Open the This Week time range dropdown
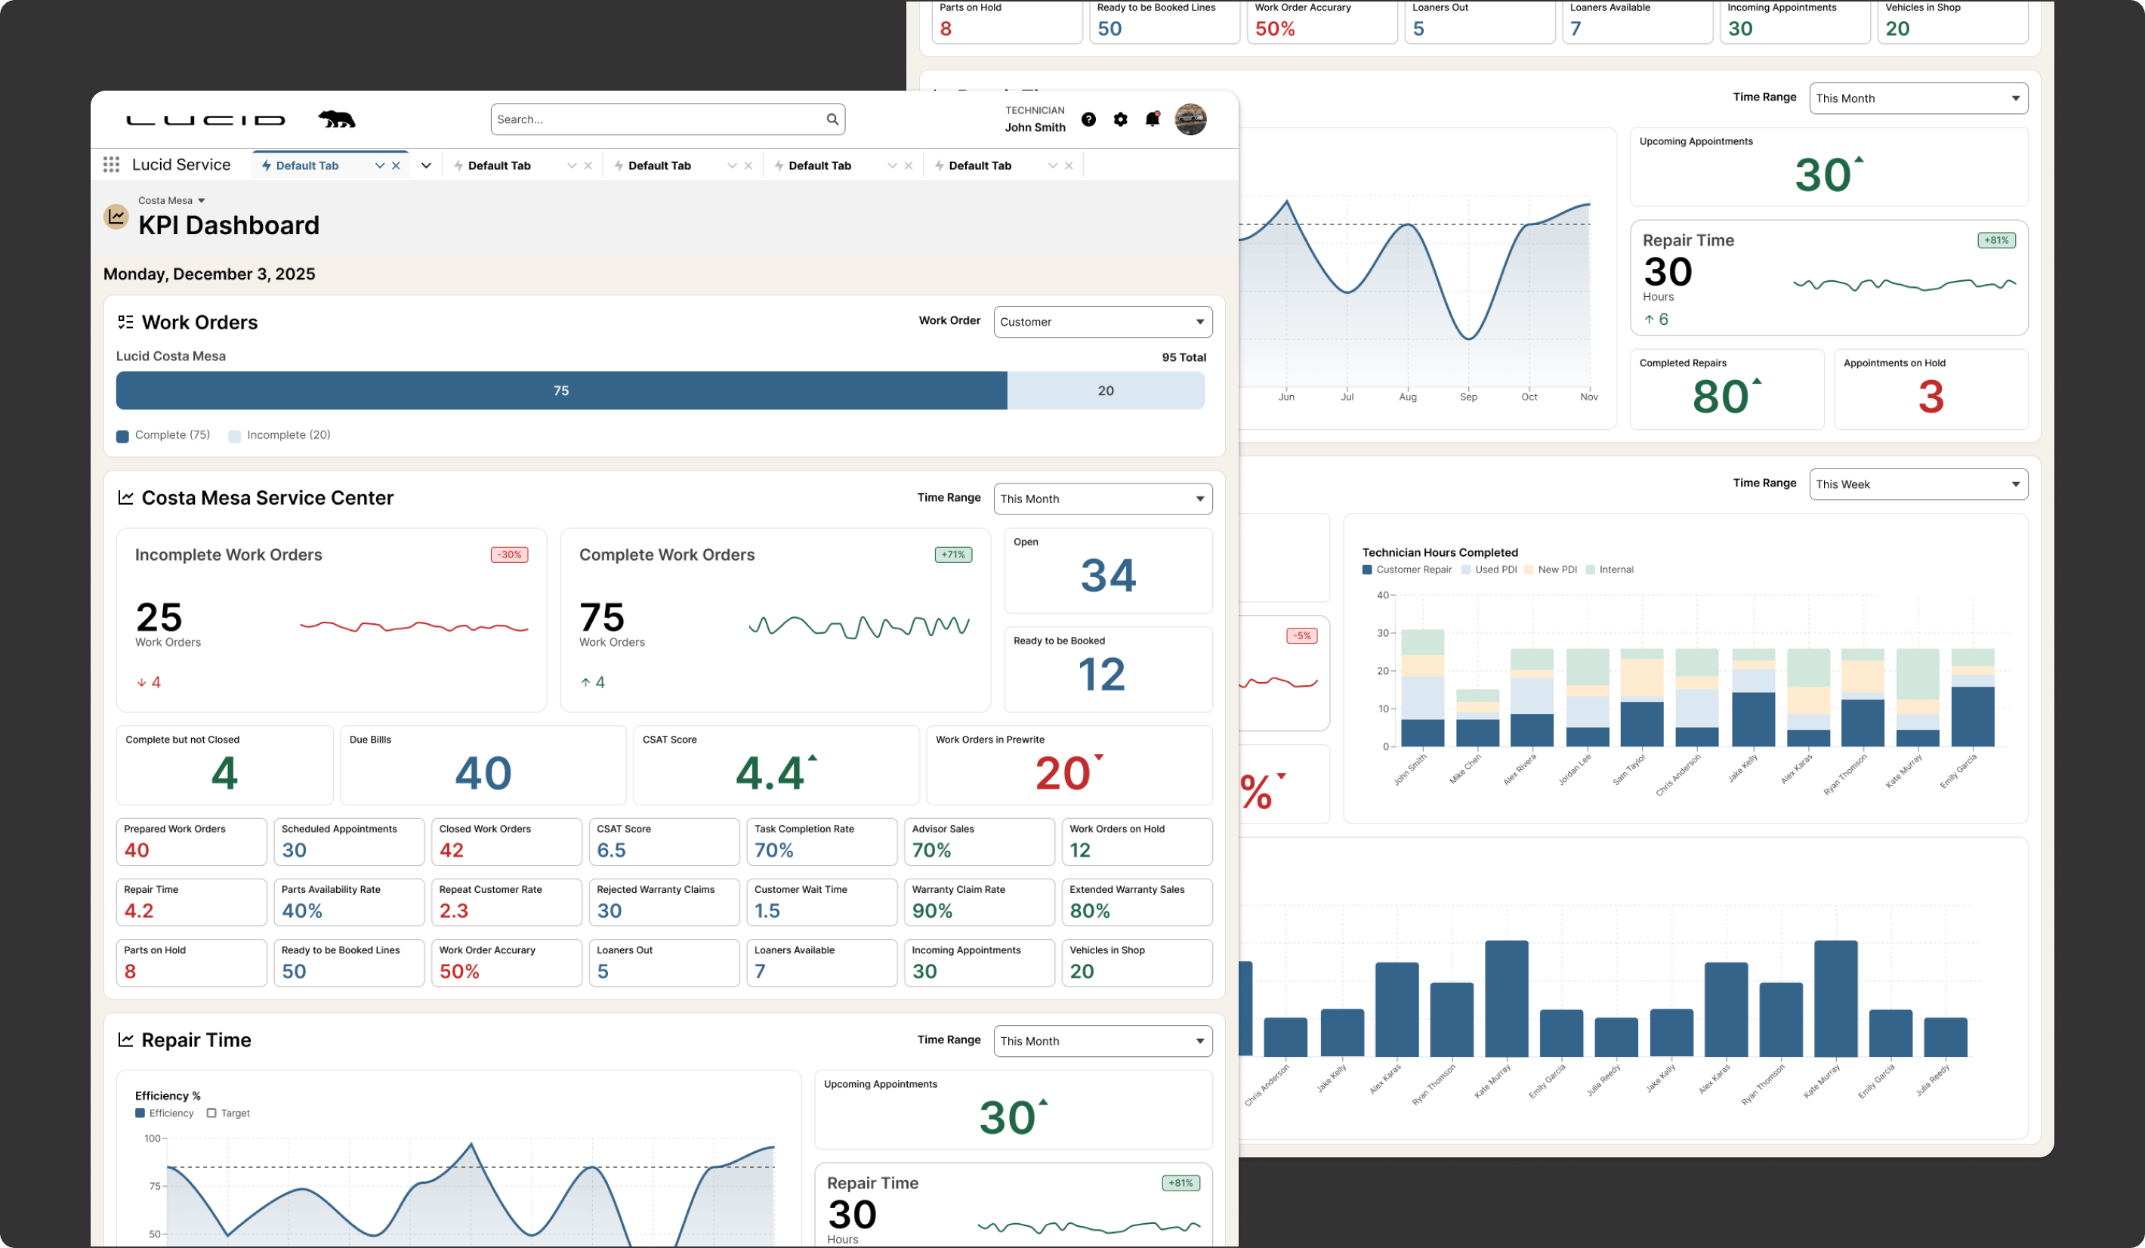2145x1248 pixels. (x=1918, y=484)
